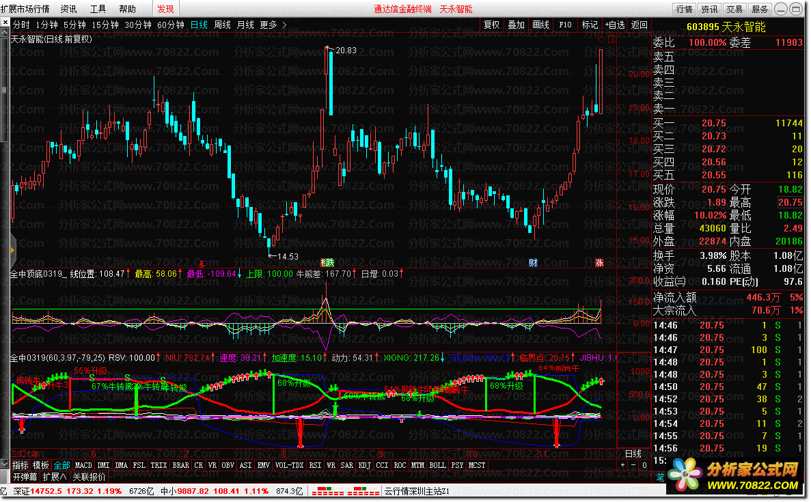Toggle the 开弹幕 button
Screen dimensions: 811x502
[x=25, y=477]
